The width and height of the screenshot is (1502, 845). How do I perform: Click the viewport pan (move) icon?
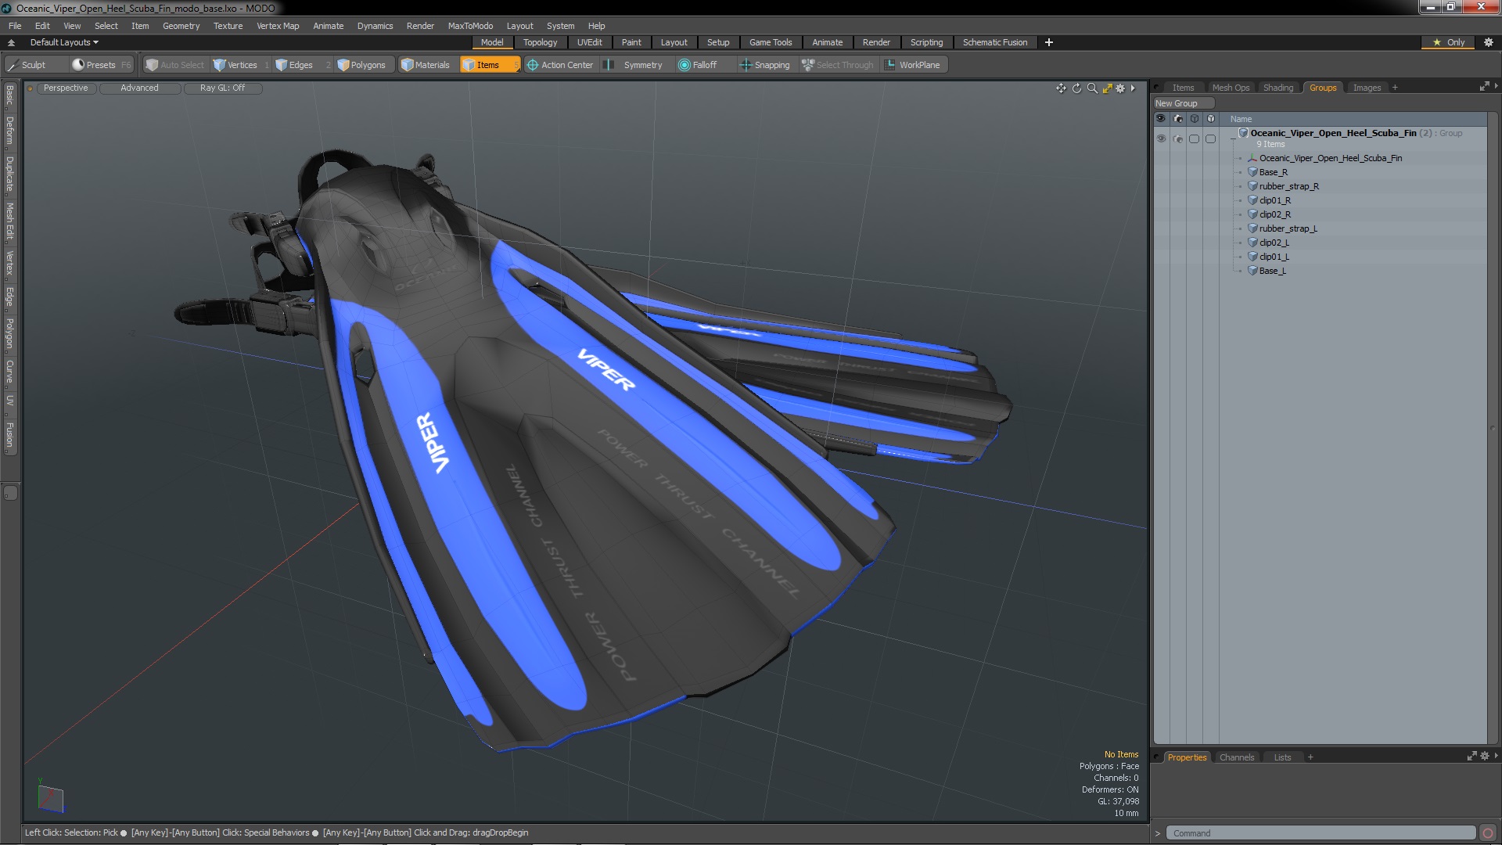coord(1061,88)
